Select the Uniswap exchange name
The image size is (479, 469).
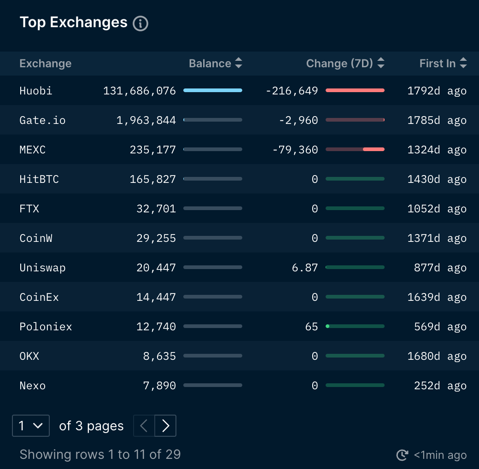pos(42,268)
